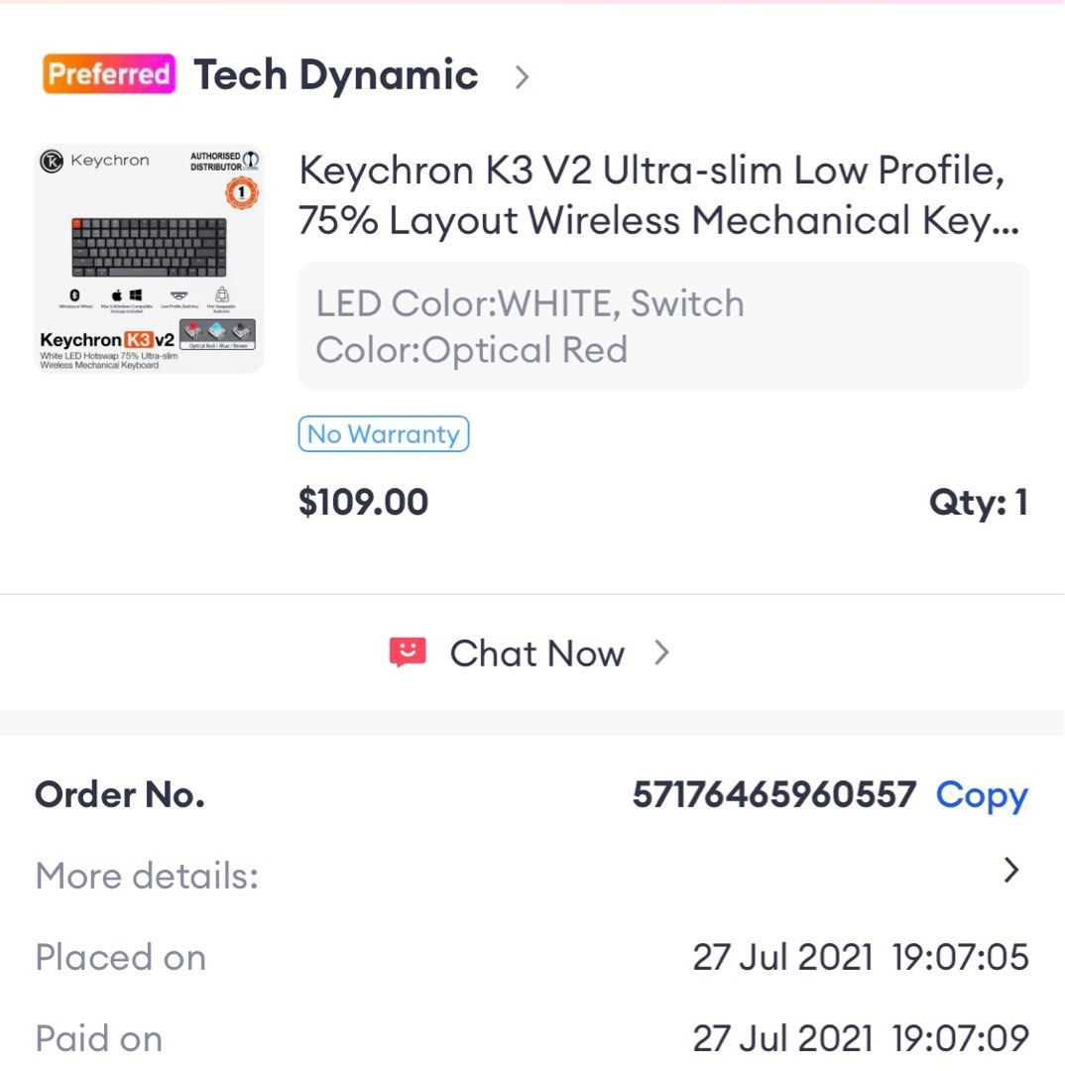Select the LED Color WHITE variation box
Image resolution: width=1065 pixels, height=1071 pixels.
[x=528, y=303]
